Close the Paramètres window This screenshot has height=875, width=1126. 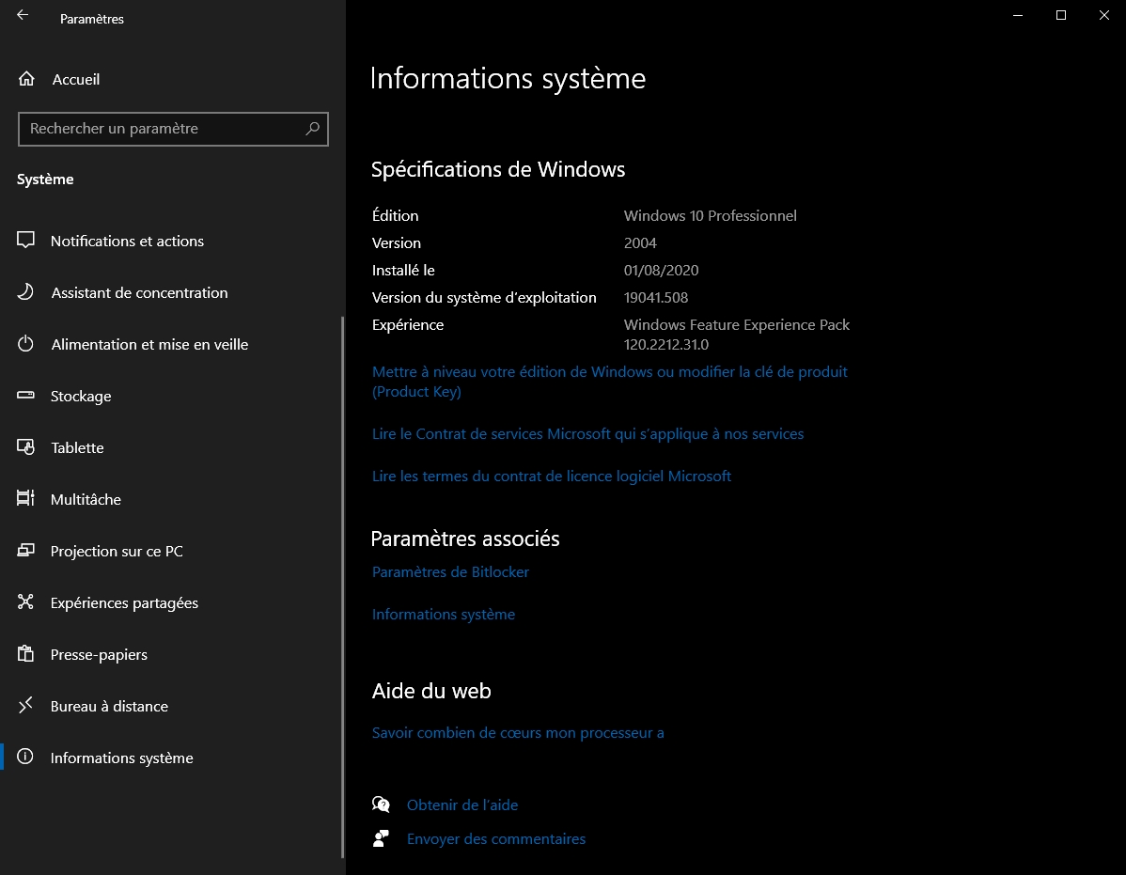pos(1104,15)
